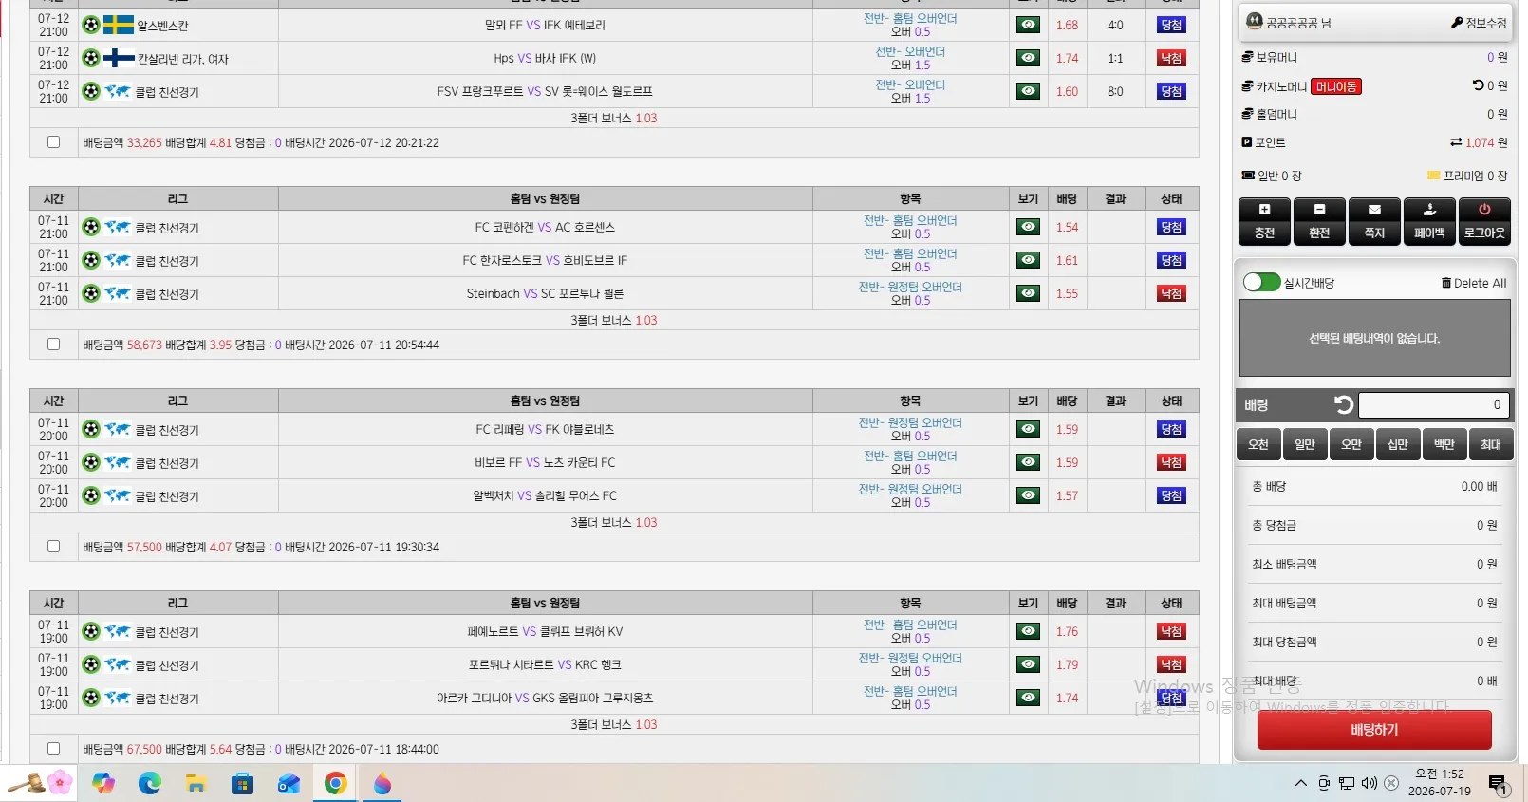Click Delete All in bet slip
Viewport: 1528px width, 802px height.
click(1474, 283)
